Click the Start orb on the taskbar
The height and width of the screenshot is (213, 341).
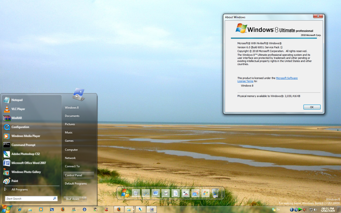(x=6, y=209)
